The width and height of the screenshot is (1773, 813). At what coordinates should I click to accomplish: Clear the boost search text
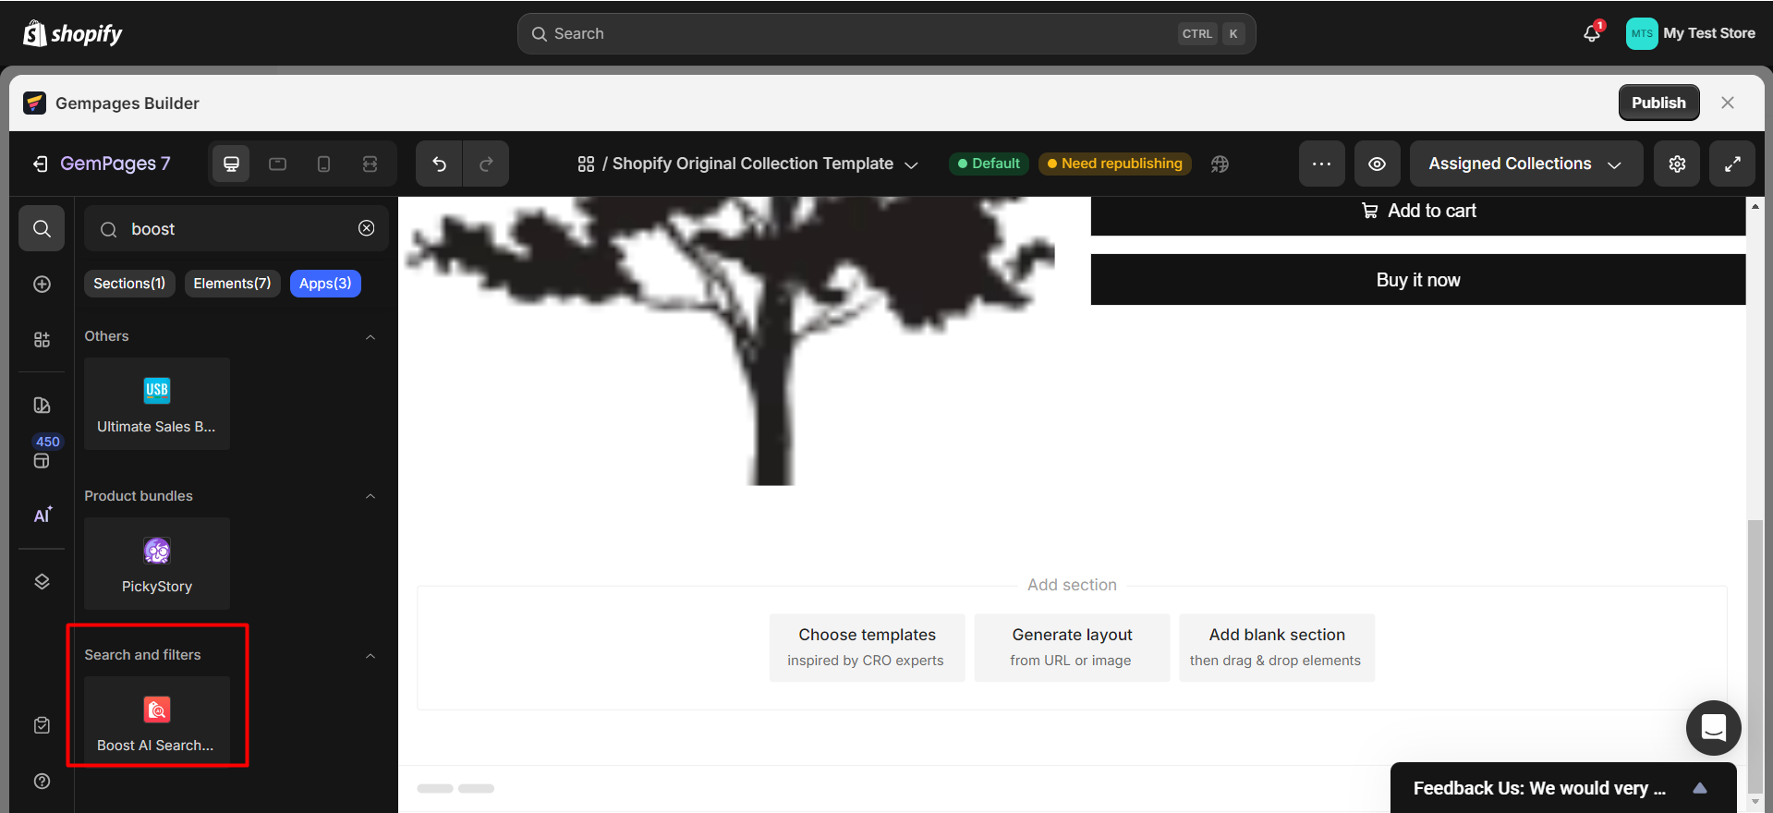(x=367, y=228)
